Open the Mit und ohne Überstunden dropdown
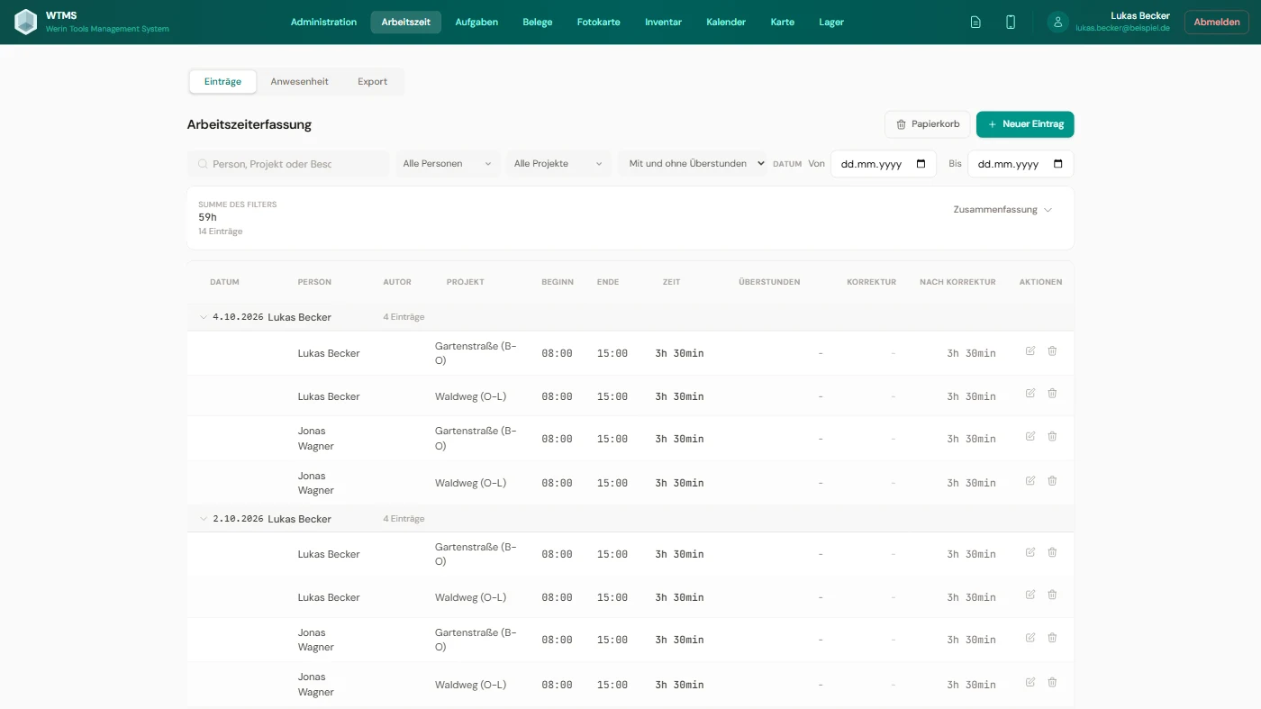Viewport: 1261px width, 709px height. [x=693, y=164]
